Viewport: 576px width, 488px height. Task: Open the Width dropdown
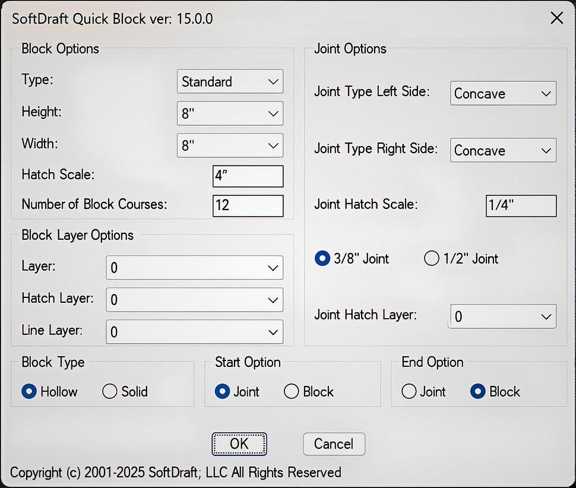click(230, 145)
